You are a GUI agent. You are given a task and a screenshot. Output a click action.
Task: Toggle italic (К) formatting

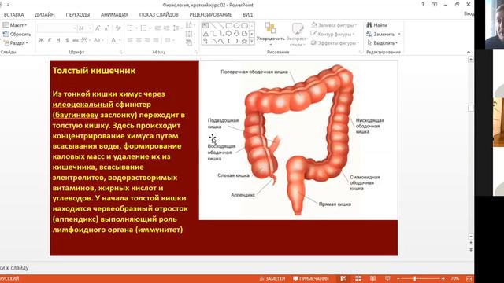pyautogui.click(x=50, y=40)
